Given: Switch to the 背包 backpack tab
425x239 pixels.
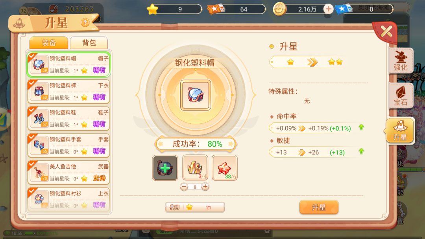Looking at the screenshot, I should [89, 43].
